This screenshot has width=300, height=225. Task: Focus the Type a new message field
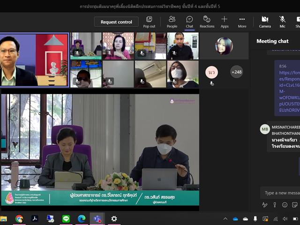point(280,193)
